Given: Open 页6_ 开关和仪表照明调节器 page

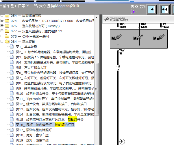Looking at the screenshot, I should [55, 73].
